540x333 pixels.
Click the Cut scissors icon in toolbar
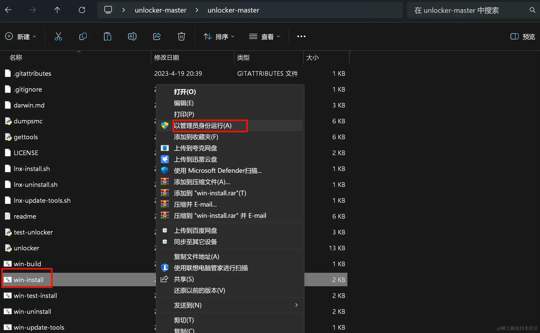[x=58, y=37]
